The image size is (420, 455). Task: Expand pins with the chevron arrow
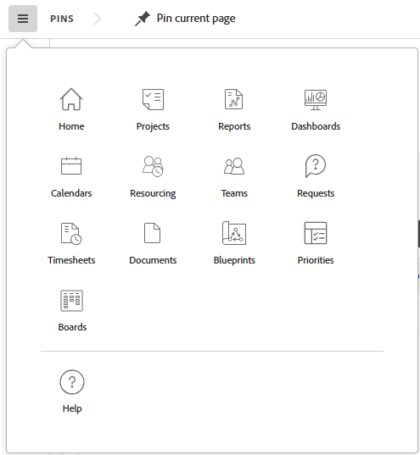98,19
